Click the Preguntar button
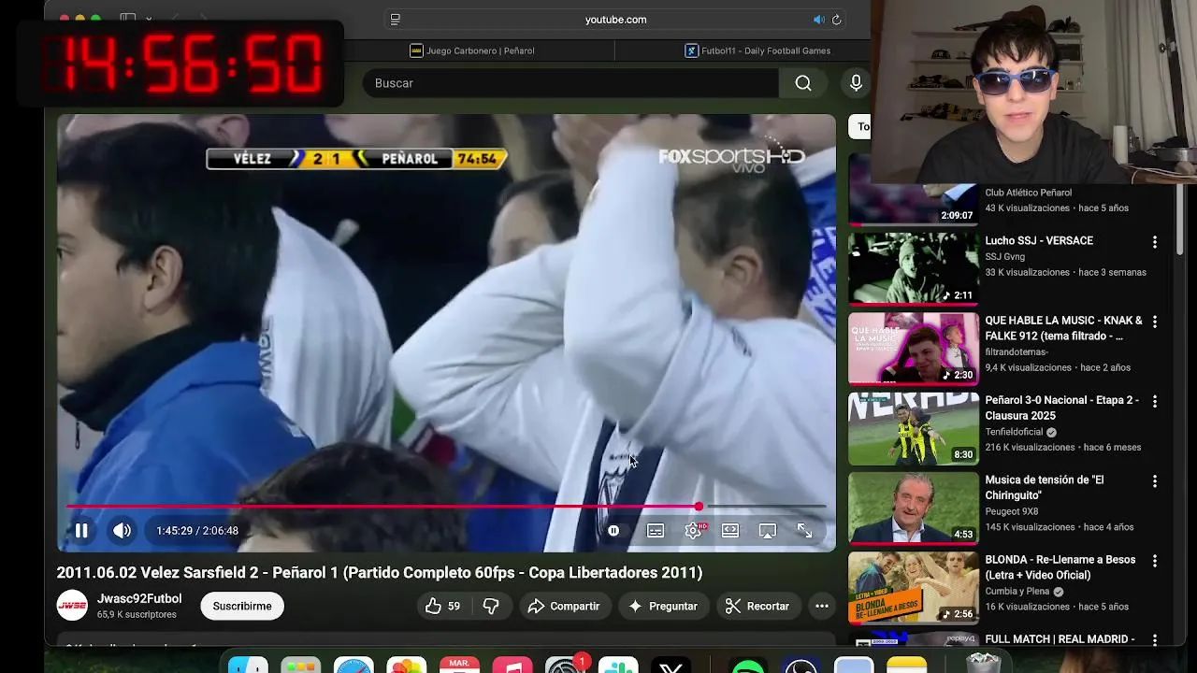 click(662, 606)
